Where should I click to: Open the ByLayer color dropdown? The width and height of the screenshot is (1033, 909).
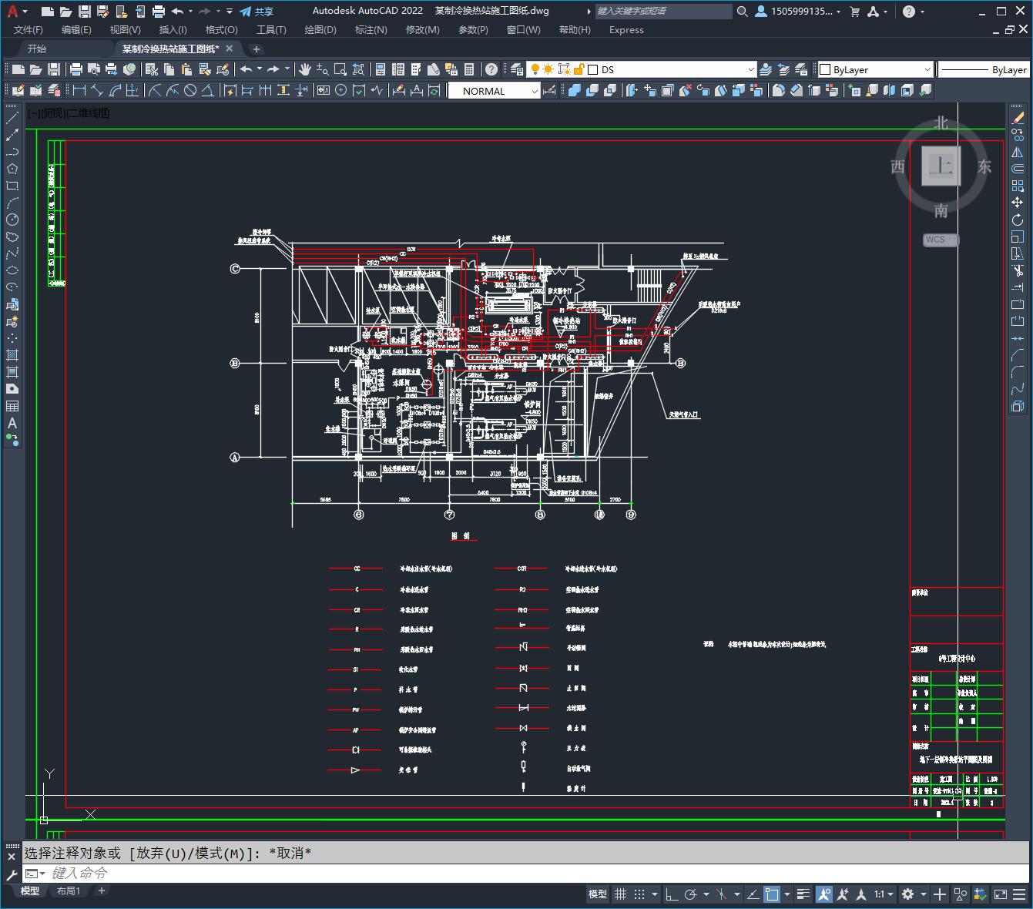pyautogui.click(x=927, y=69)
